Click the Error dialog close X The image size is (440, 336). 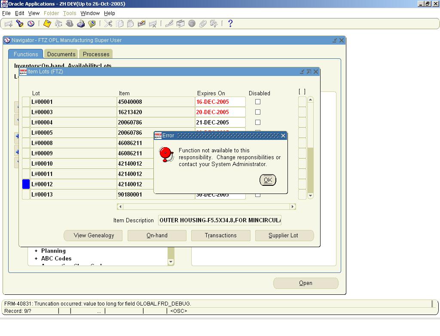283,136
